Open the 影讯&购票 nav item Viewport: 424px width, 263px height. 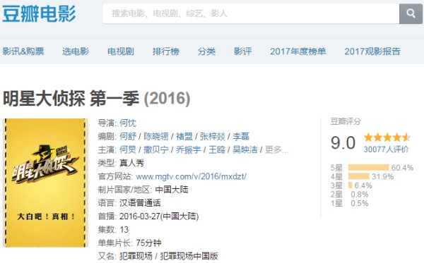[23, 51]
